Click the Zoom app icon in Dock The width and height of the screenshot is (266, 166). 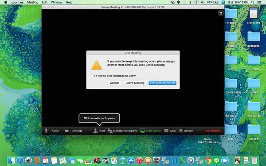click(x=225, y=160)
